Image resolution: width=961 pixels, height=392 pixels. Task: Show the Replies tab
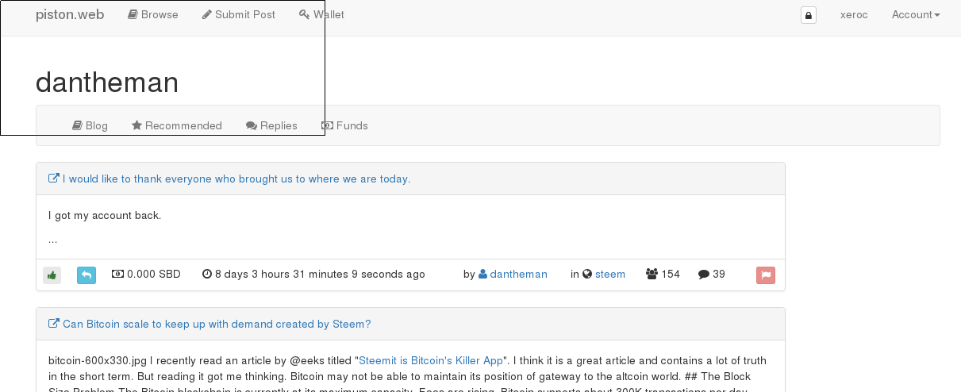tap(271, 125)
